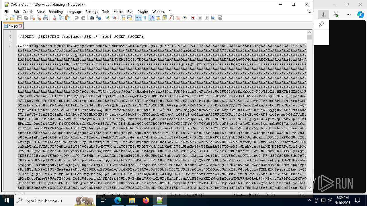Open the Edit menu
Image resolution: width=367 pixels, height=206 pixels.
click(16, 12)
